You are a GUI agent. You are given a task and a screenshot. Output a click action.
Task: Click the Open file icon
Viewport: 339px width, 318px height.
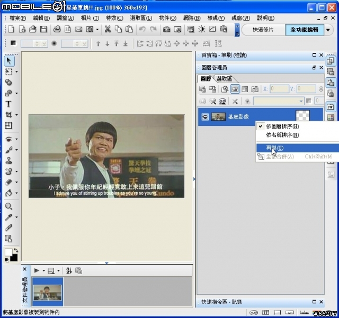pos(33,29)
